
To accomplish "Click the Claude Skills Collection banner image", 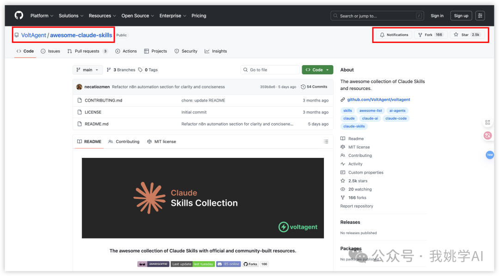I will 203,198.
